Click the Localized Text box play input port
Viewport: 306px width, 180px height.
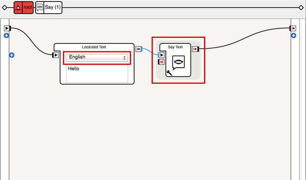56,55
